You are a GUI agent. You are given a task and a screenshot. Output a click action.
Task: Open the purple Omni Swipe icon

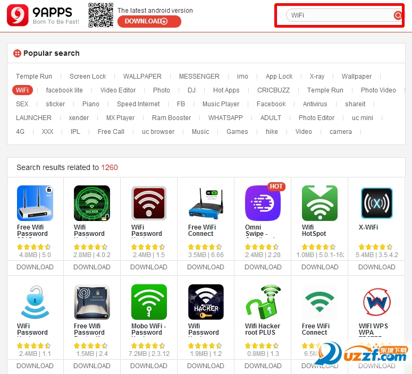(263, 203)
